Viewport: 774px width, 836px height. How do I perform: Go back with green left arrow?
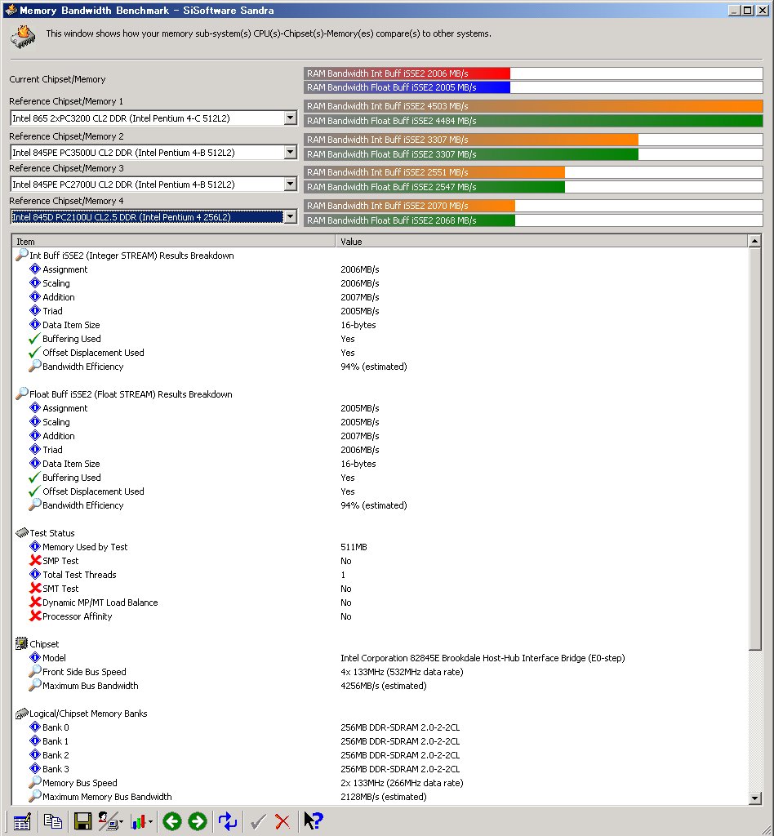coord(172,821)
